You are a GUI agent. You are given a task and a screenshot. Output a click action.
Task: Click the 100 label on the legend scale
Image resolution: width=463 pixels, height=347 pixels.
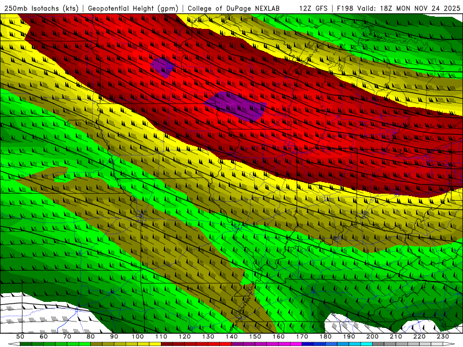pos(138,337)
